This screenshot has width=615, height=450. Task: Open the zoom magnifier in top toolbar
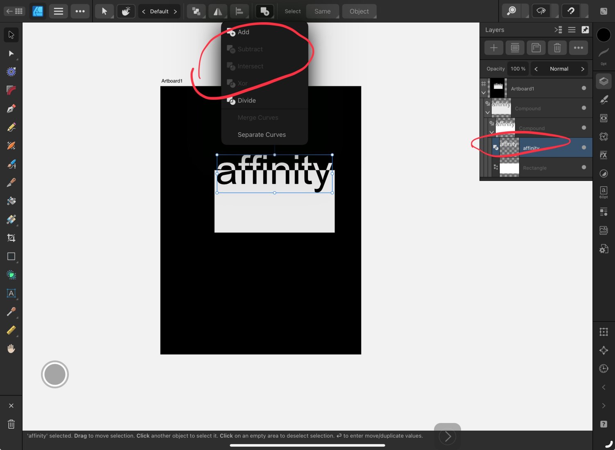click(512, 11)
